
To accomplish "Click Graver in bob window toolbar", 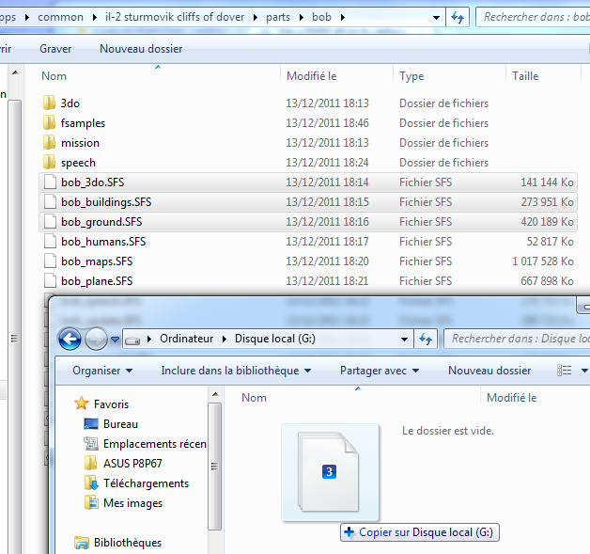I will tap(55, 49).
